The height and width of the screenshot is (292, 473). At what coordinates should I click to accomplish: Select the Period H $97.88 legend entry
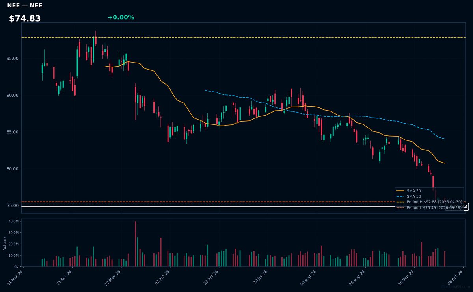click(x=429, y=202)
